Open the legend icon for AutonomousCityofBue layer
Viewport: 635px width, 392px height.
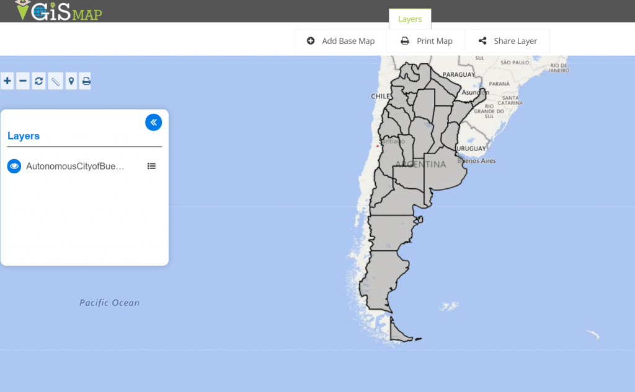[x=151, y=166]
